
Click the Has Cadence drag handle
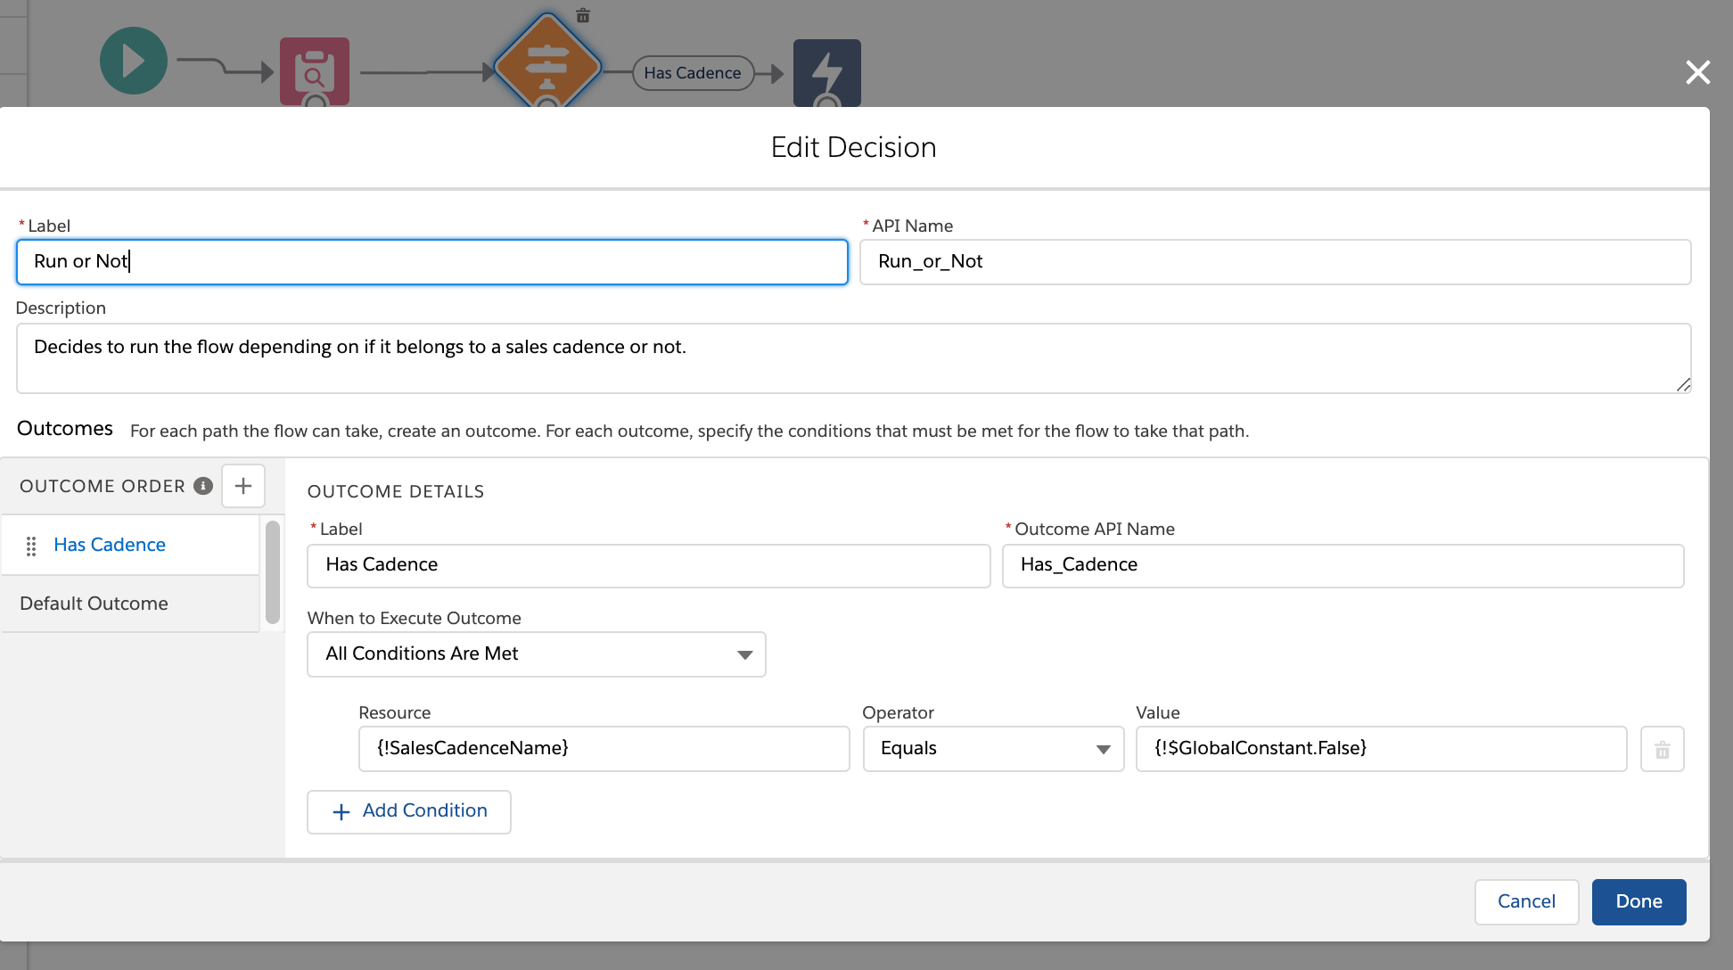tap(31, 546)
